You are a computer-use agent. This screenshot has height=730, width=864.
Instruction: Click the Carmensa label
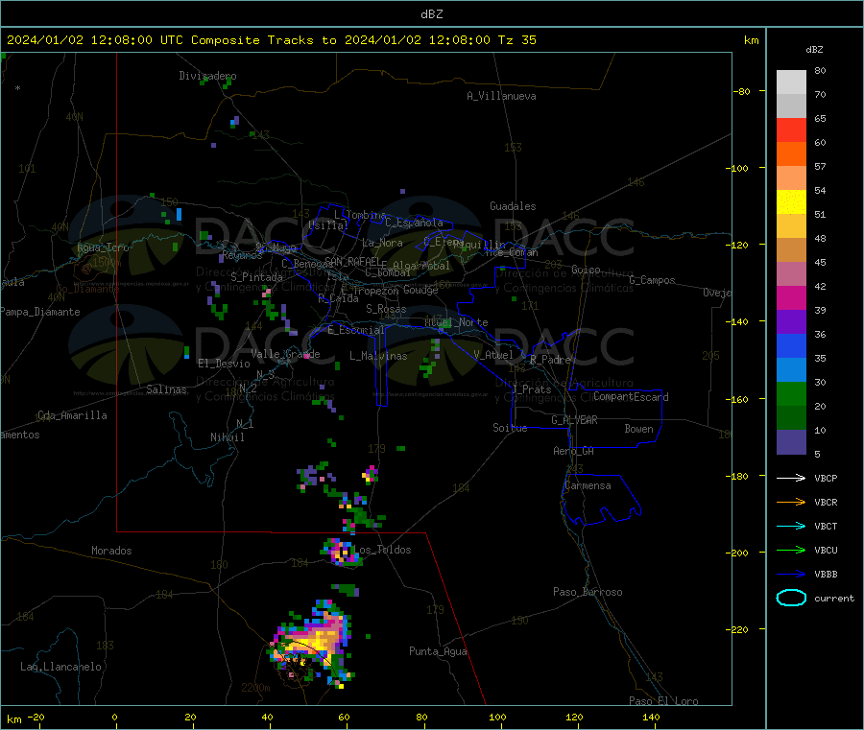[x=588, y=485]
